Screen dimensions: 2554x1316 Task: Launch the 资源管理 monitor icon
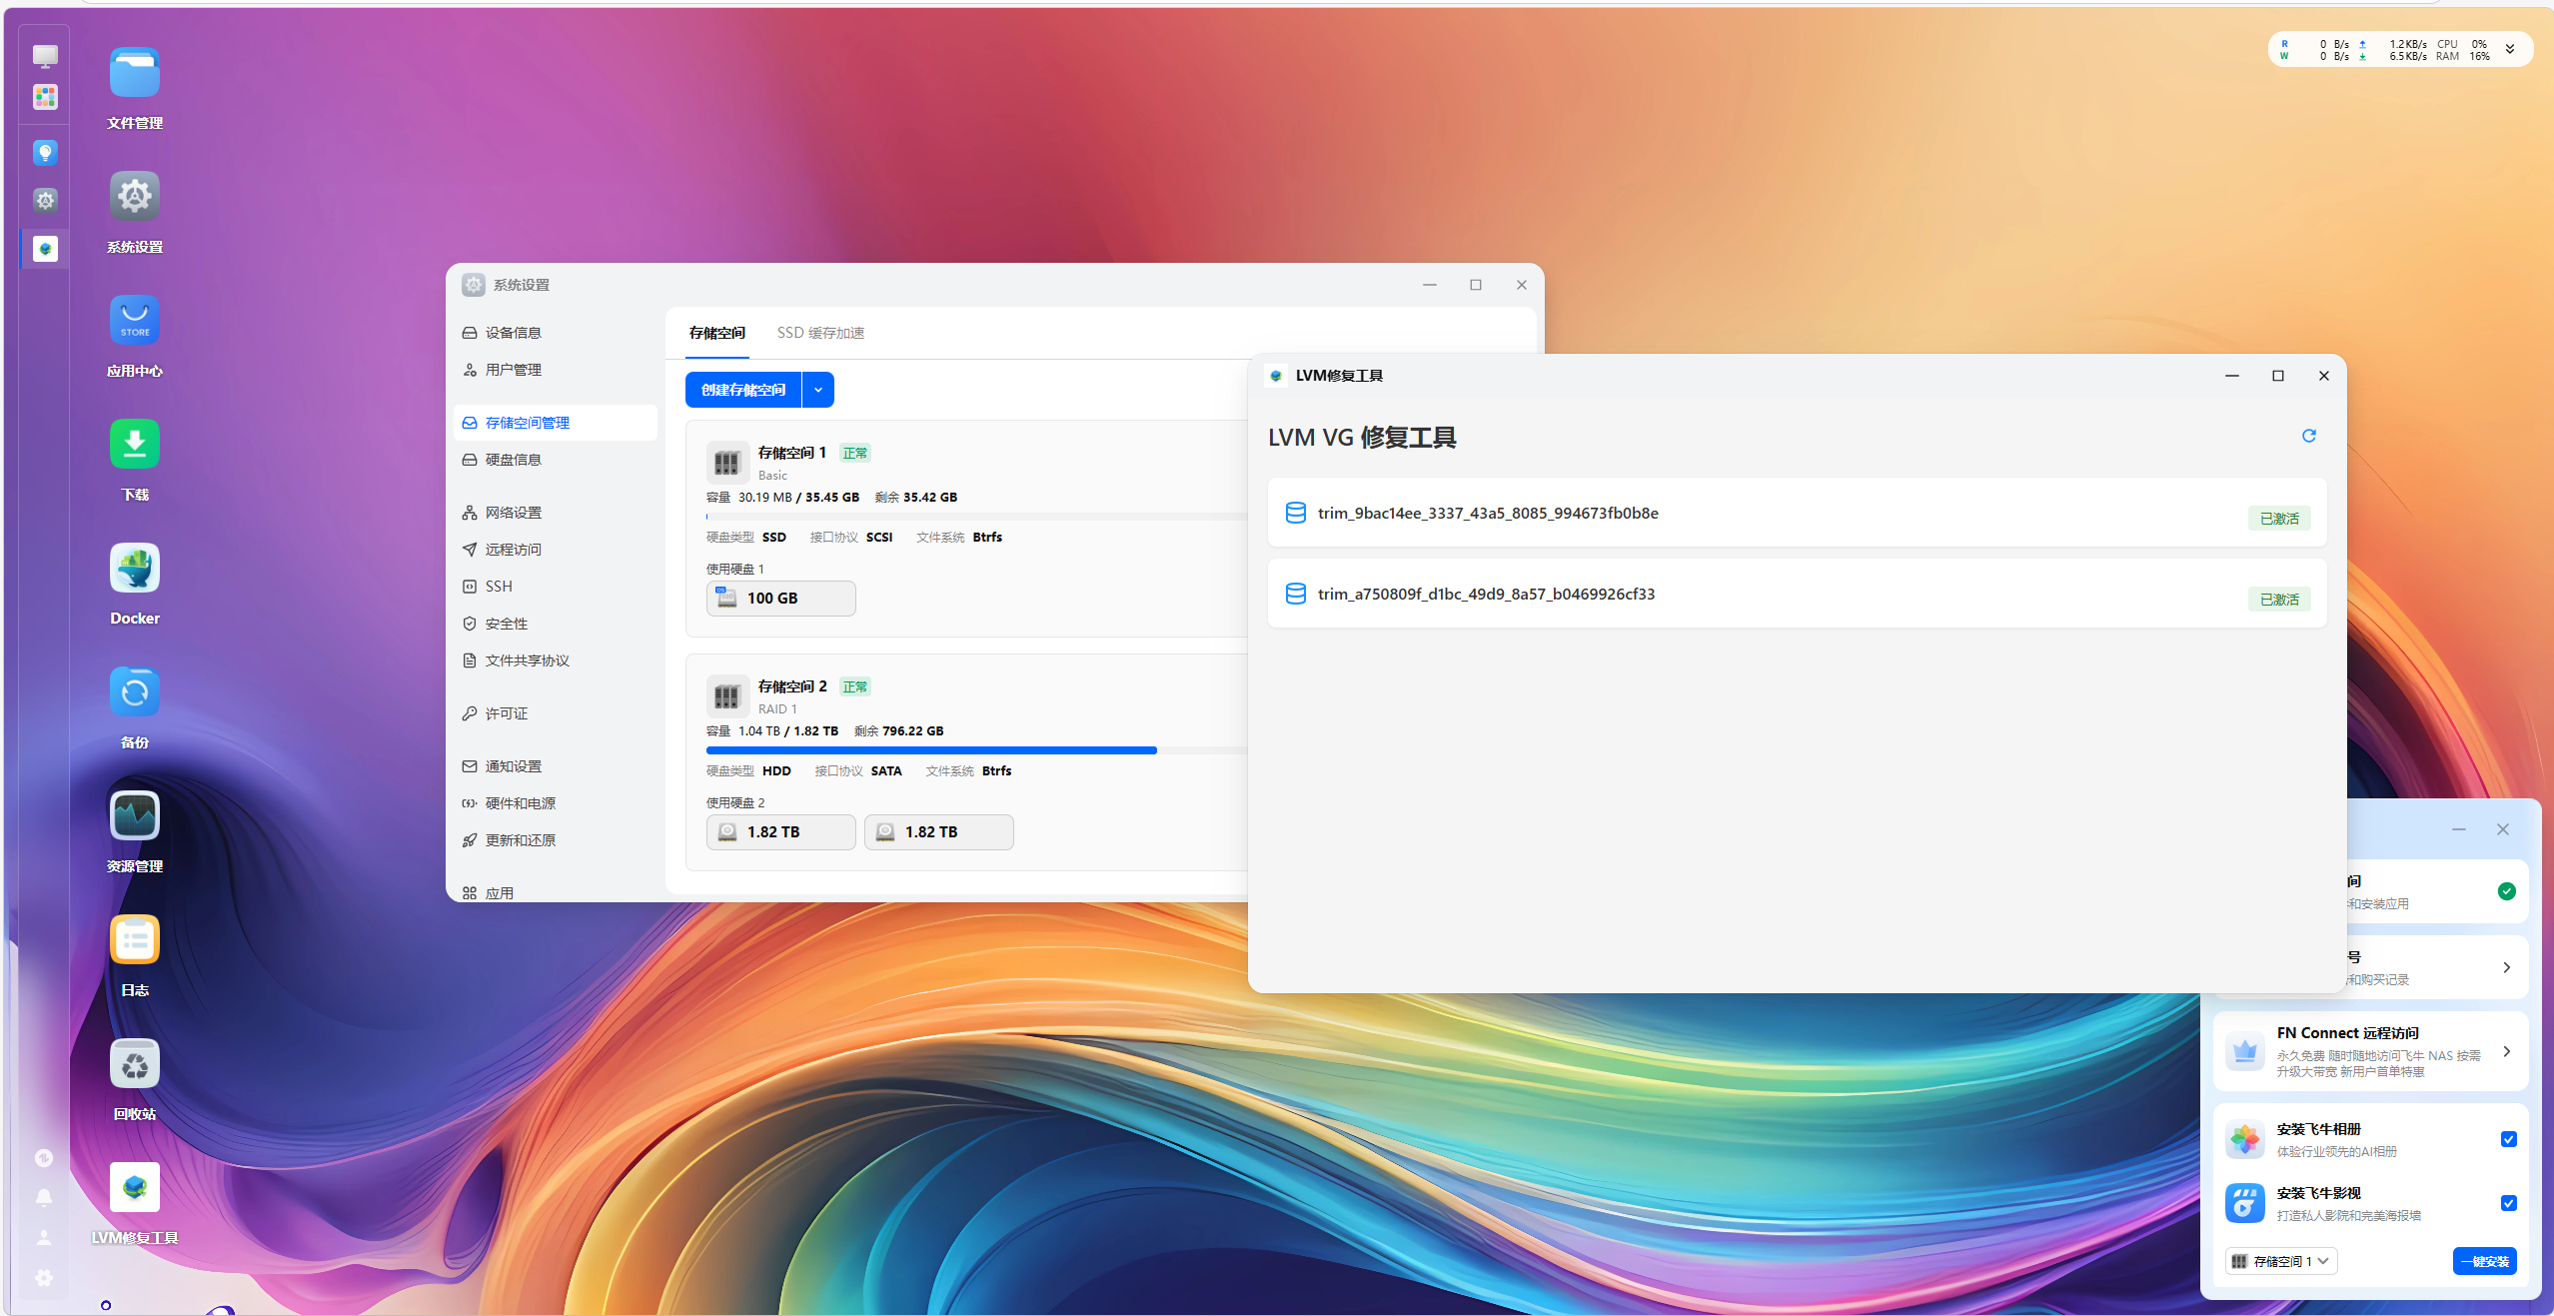pyautogui.click(x=134, y=816)
